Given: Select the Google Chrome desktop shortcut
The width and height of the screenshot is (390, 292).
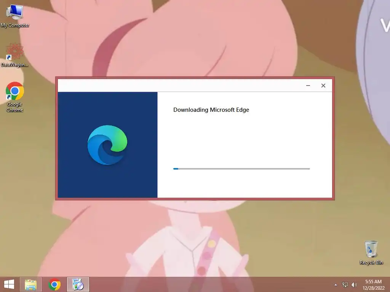Looking at the screenshot, I should click(15, 97).
